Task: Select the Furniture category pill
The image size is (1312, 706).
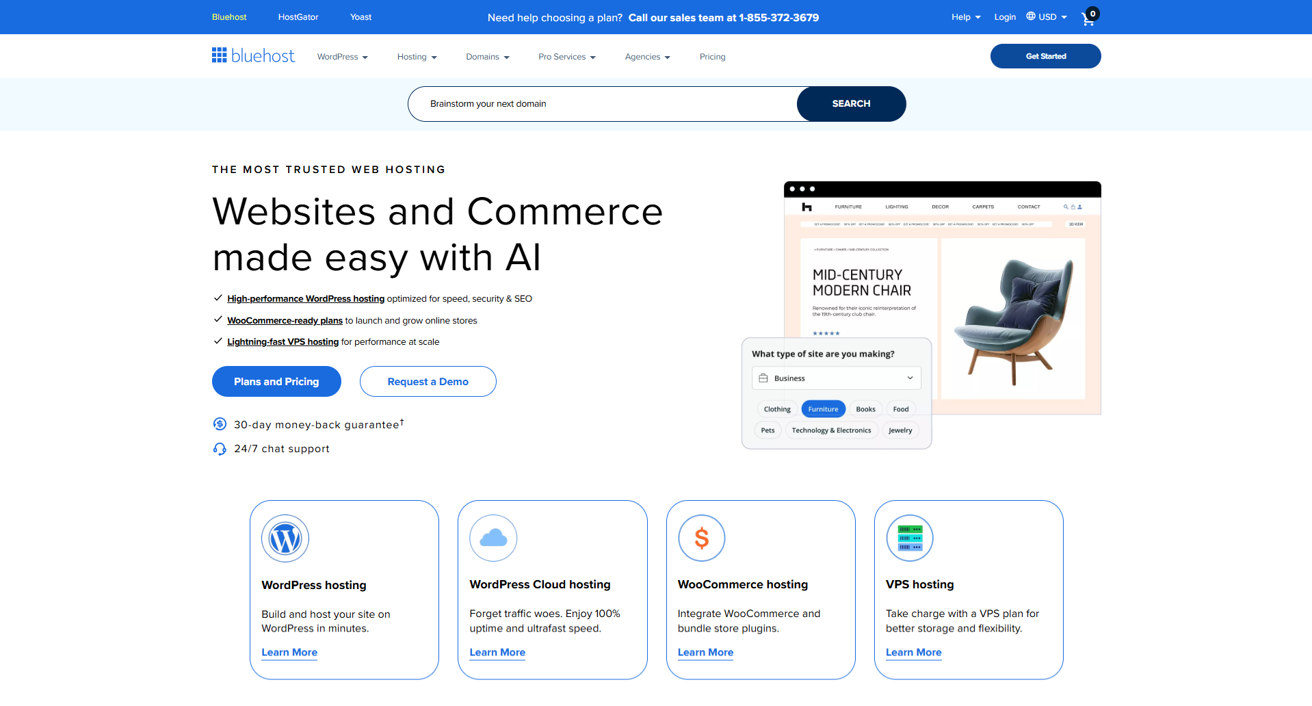Action: pyautogui.click(x=823, y=408)
